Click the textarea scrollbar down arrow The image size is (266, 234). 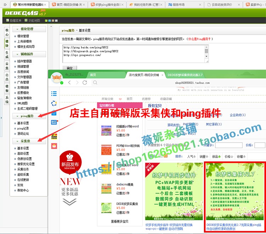206,56
